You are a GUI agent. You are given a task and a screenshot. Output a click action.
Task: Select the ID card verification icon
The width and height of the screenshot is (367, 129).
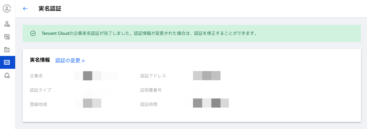click(7, 63)
